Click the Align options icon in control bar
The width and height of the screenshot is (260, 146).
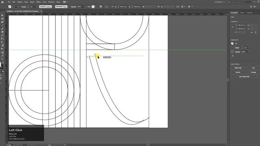pyautogui.click(x=106, y=6)
